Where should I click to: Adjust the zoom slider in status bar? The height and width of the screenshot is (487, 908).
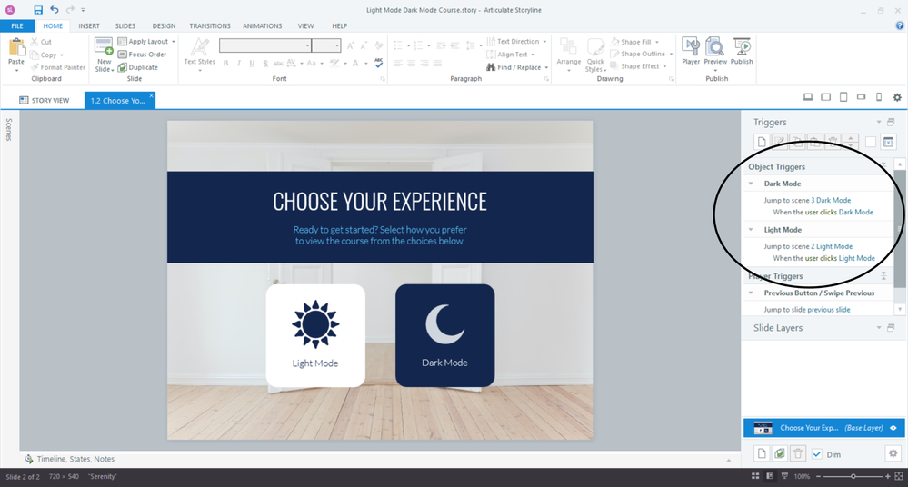point(853,477)
